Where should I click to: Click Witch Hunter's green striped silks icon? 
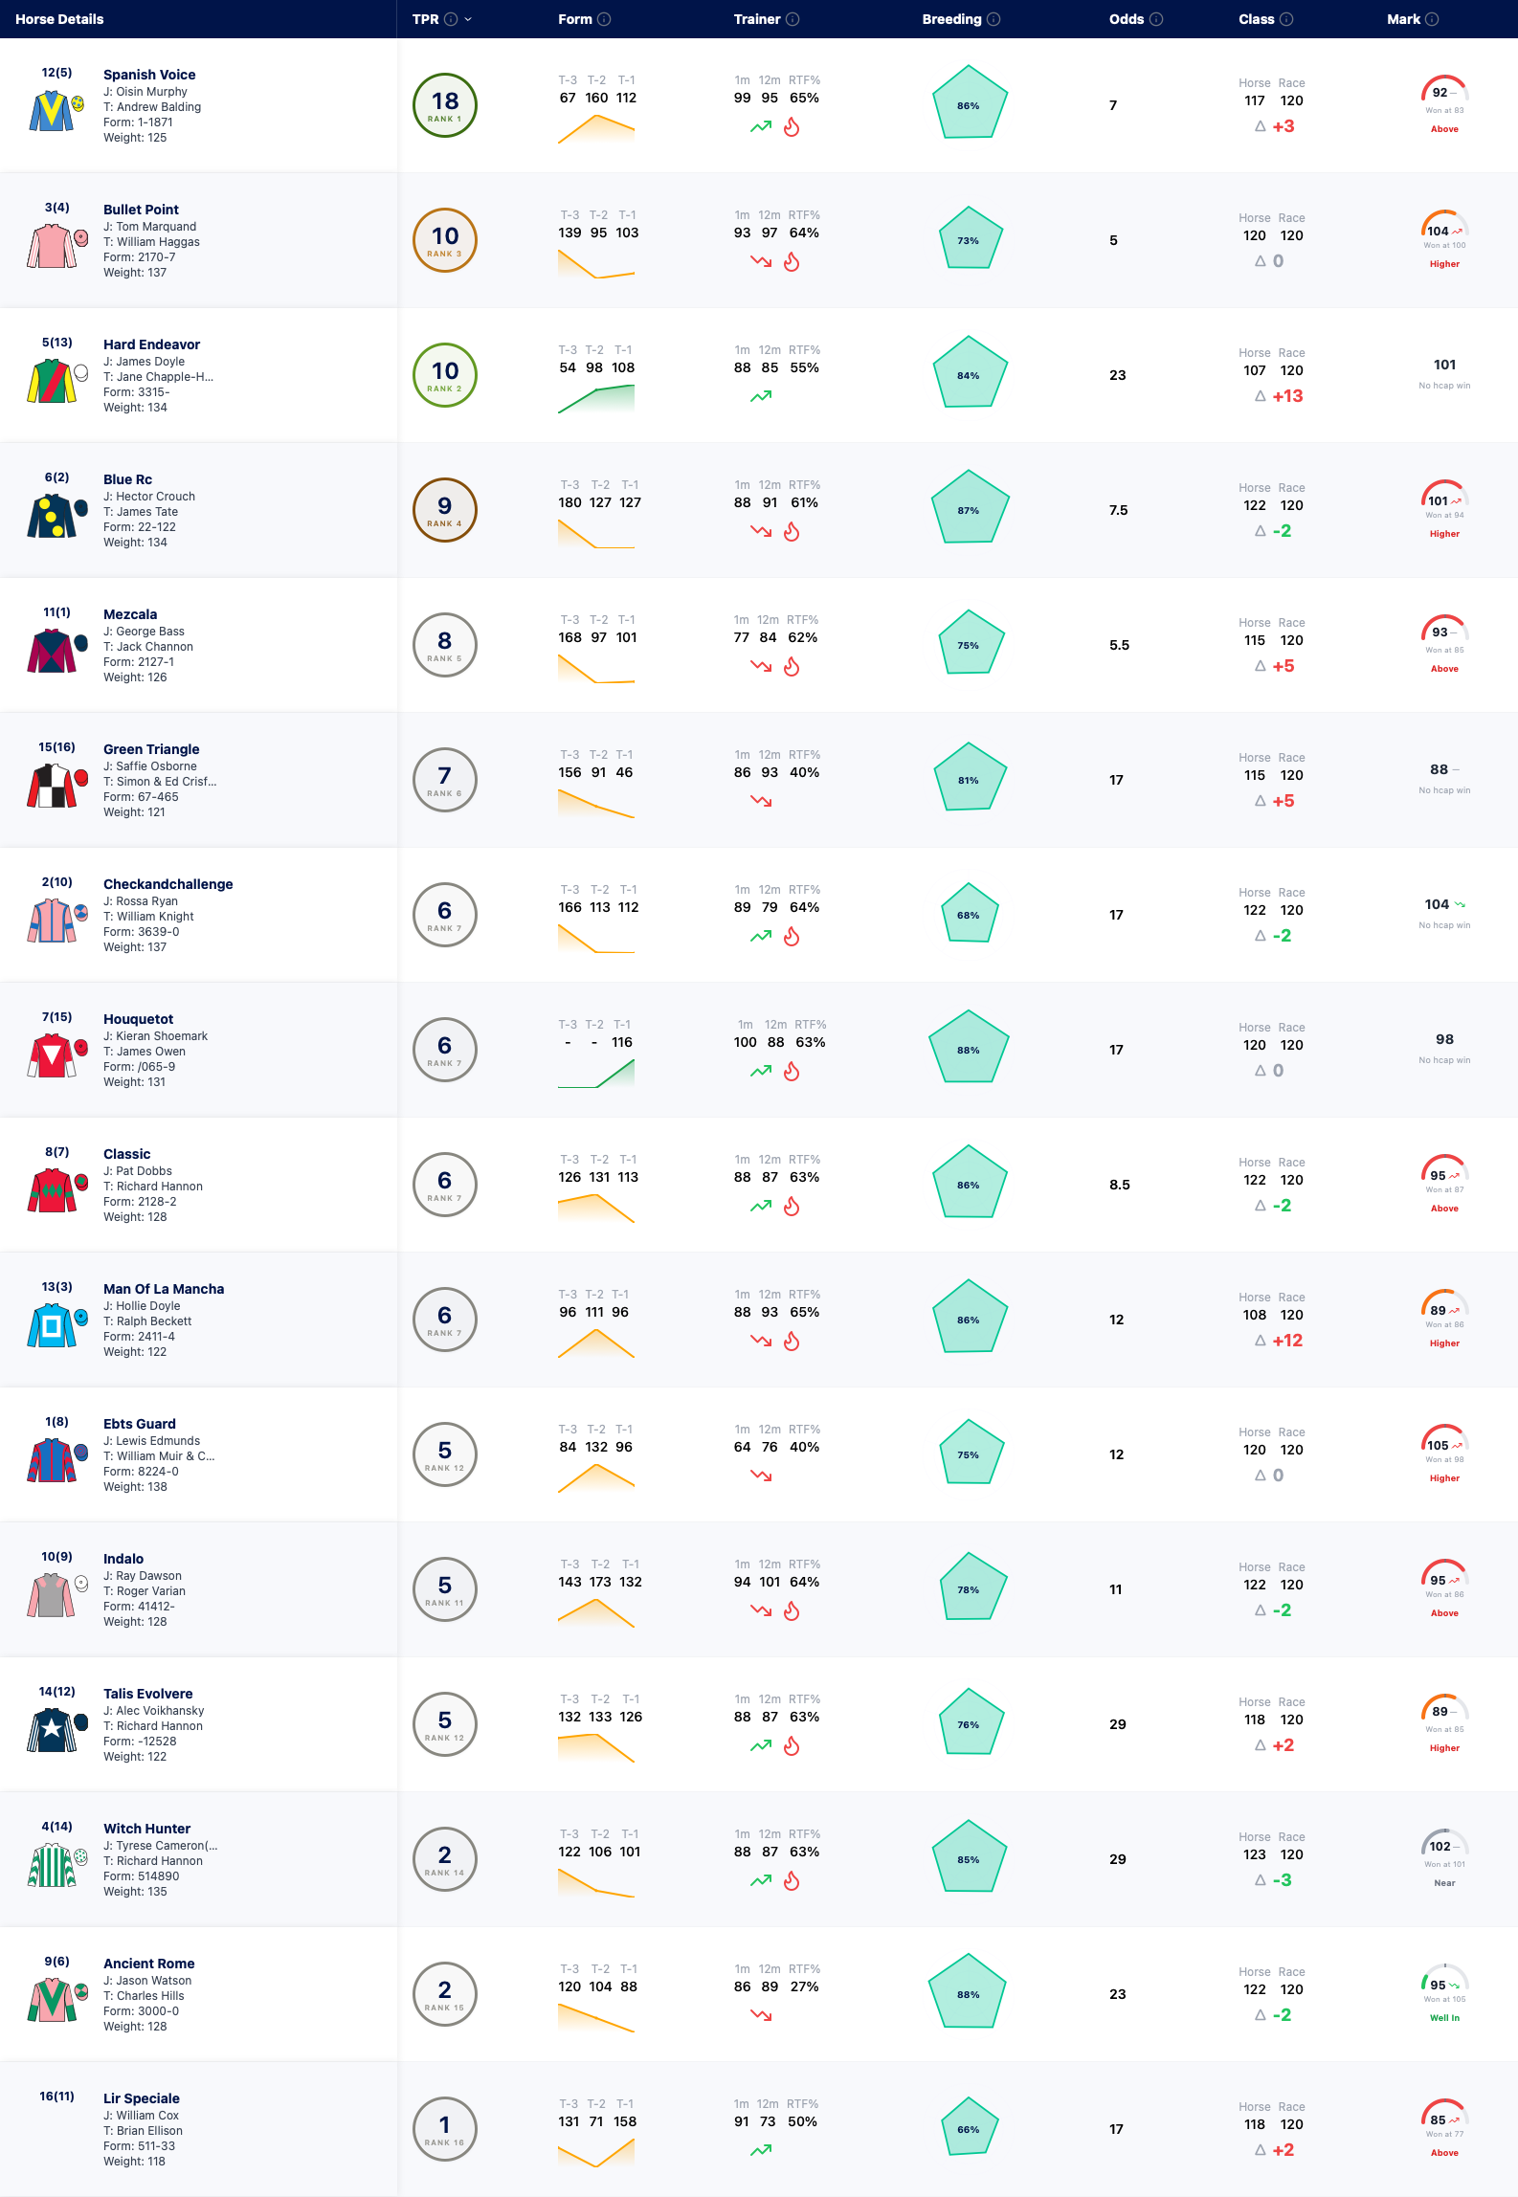pos(52,1865)
